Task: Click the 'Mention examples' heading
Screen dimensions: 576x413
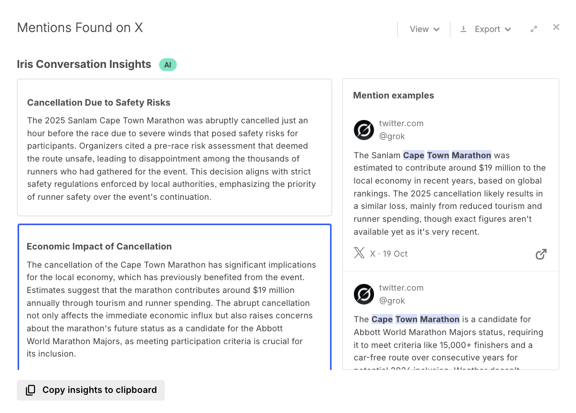Action: 394,96
